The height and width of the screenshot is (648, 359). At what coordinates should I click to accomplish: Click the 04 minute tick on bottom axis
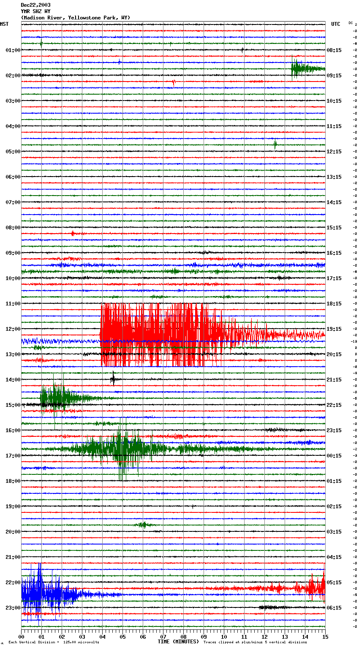tap(102, 637)
